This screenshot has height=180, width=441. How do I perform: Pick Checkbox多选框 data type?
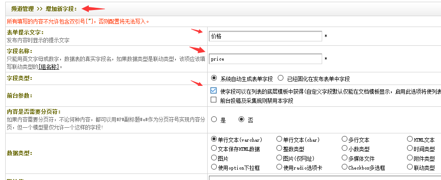coord(344,167)
